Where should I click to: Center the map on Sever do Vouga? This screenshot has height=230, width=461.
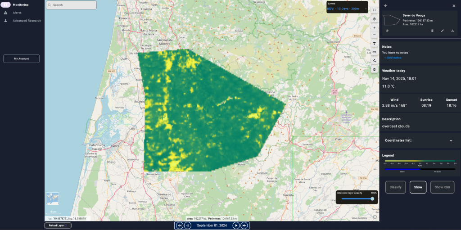coord(387,31)
